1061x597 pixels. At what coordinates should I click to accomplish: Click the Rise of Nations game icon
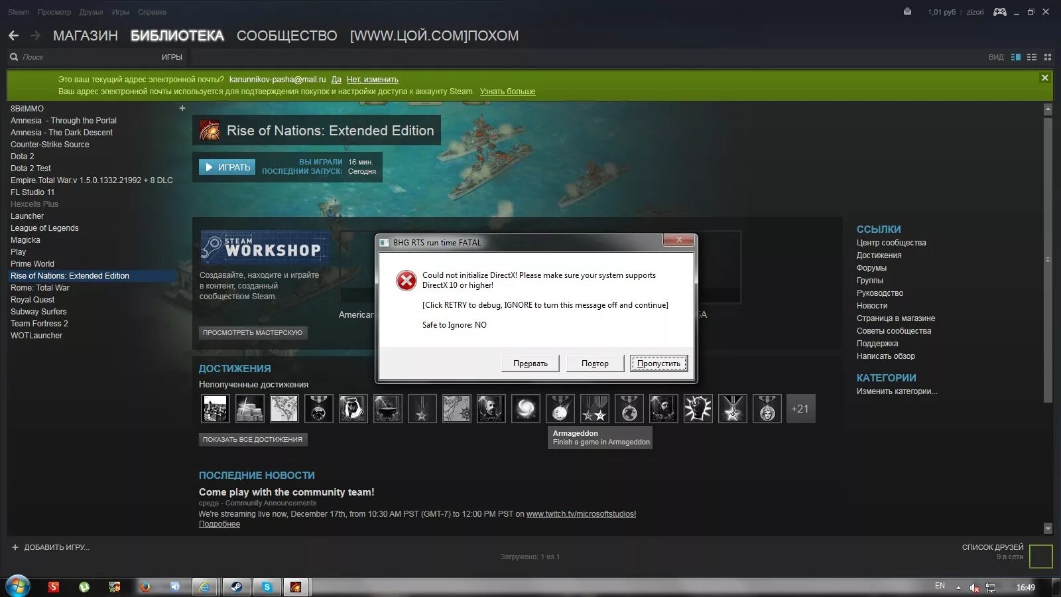pyautogui.click(x=210, y=131)
